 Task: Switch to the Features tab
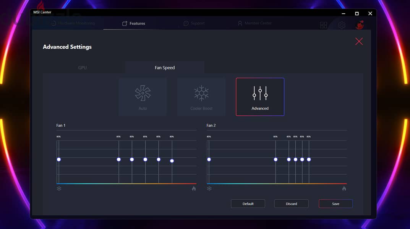[x=134, y=24]
